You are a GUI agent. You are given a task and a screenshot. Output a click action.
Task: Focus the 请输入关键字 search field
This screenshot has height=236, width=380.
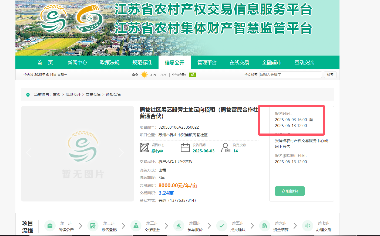(290, 75)
